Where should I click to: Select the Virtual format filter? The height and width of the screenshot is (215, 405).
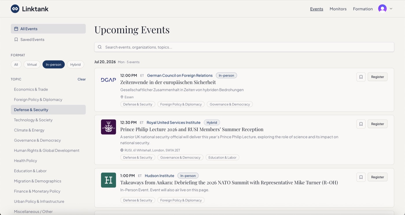32,64
